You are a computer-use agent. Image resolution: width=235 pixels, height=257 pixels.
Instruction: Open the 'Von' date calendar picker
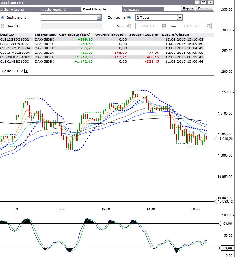(x=164, y=26)
